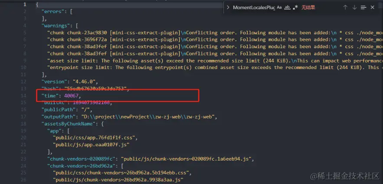This screenshot has width=383, height=184.
Task: Click the "time" key on line 14
Action: [49, 95]
